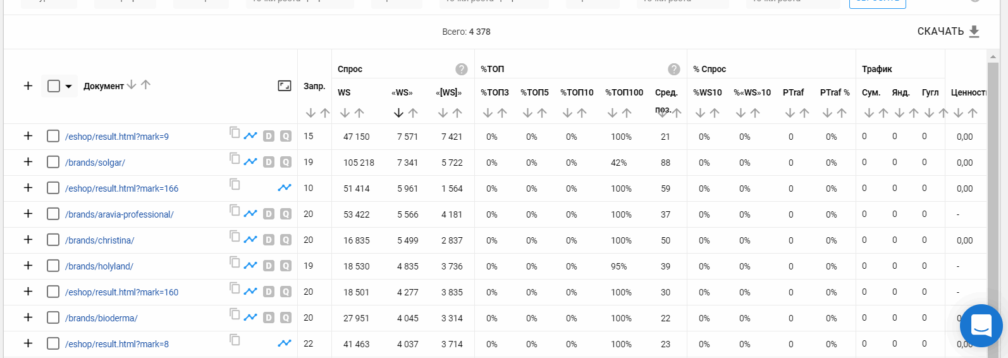This screenshot has height=358, width=1008.
Task: Click help icon next to Спрос header
Action: coord(462,69)
